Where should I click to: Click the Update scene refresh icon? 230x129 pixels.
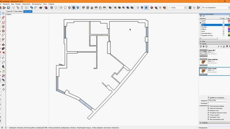(x=201, y=46)
